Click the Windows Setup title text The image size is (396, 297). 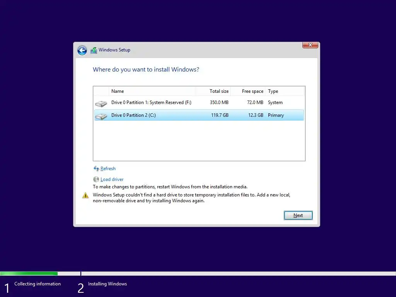tap(114, 50)
